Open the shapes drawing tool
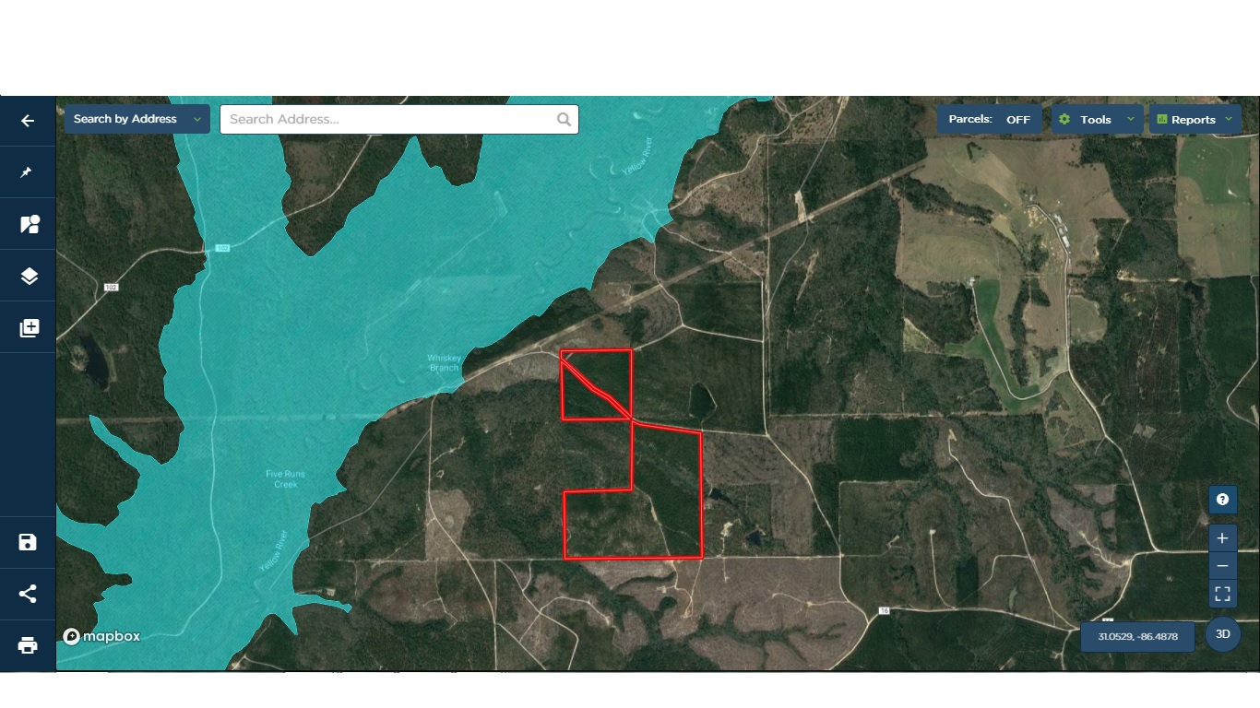This screenshot has height=708, width=1260. click(28, 224)
